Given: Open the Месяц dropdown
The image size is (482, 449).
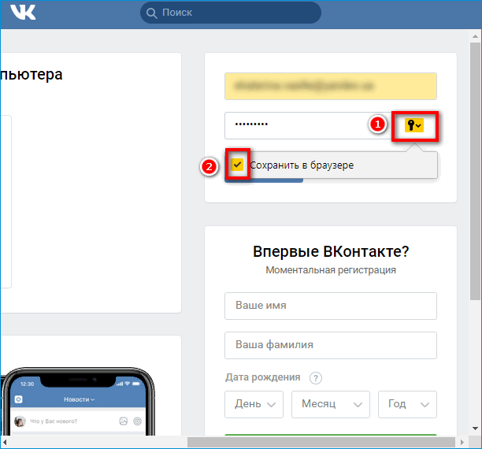Looking at the screenshot, I should (x=331, y=404).
